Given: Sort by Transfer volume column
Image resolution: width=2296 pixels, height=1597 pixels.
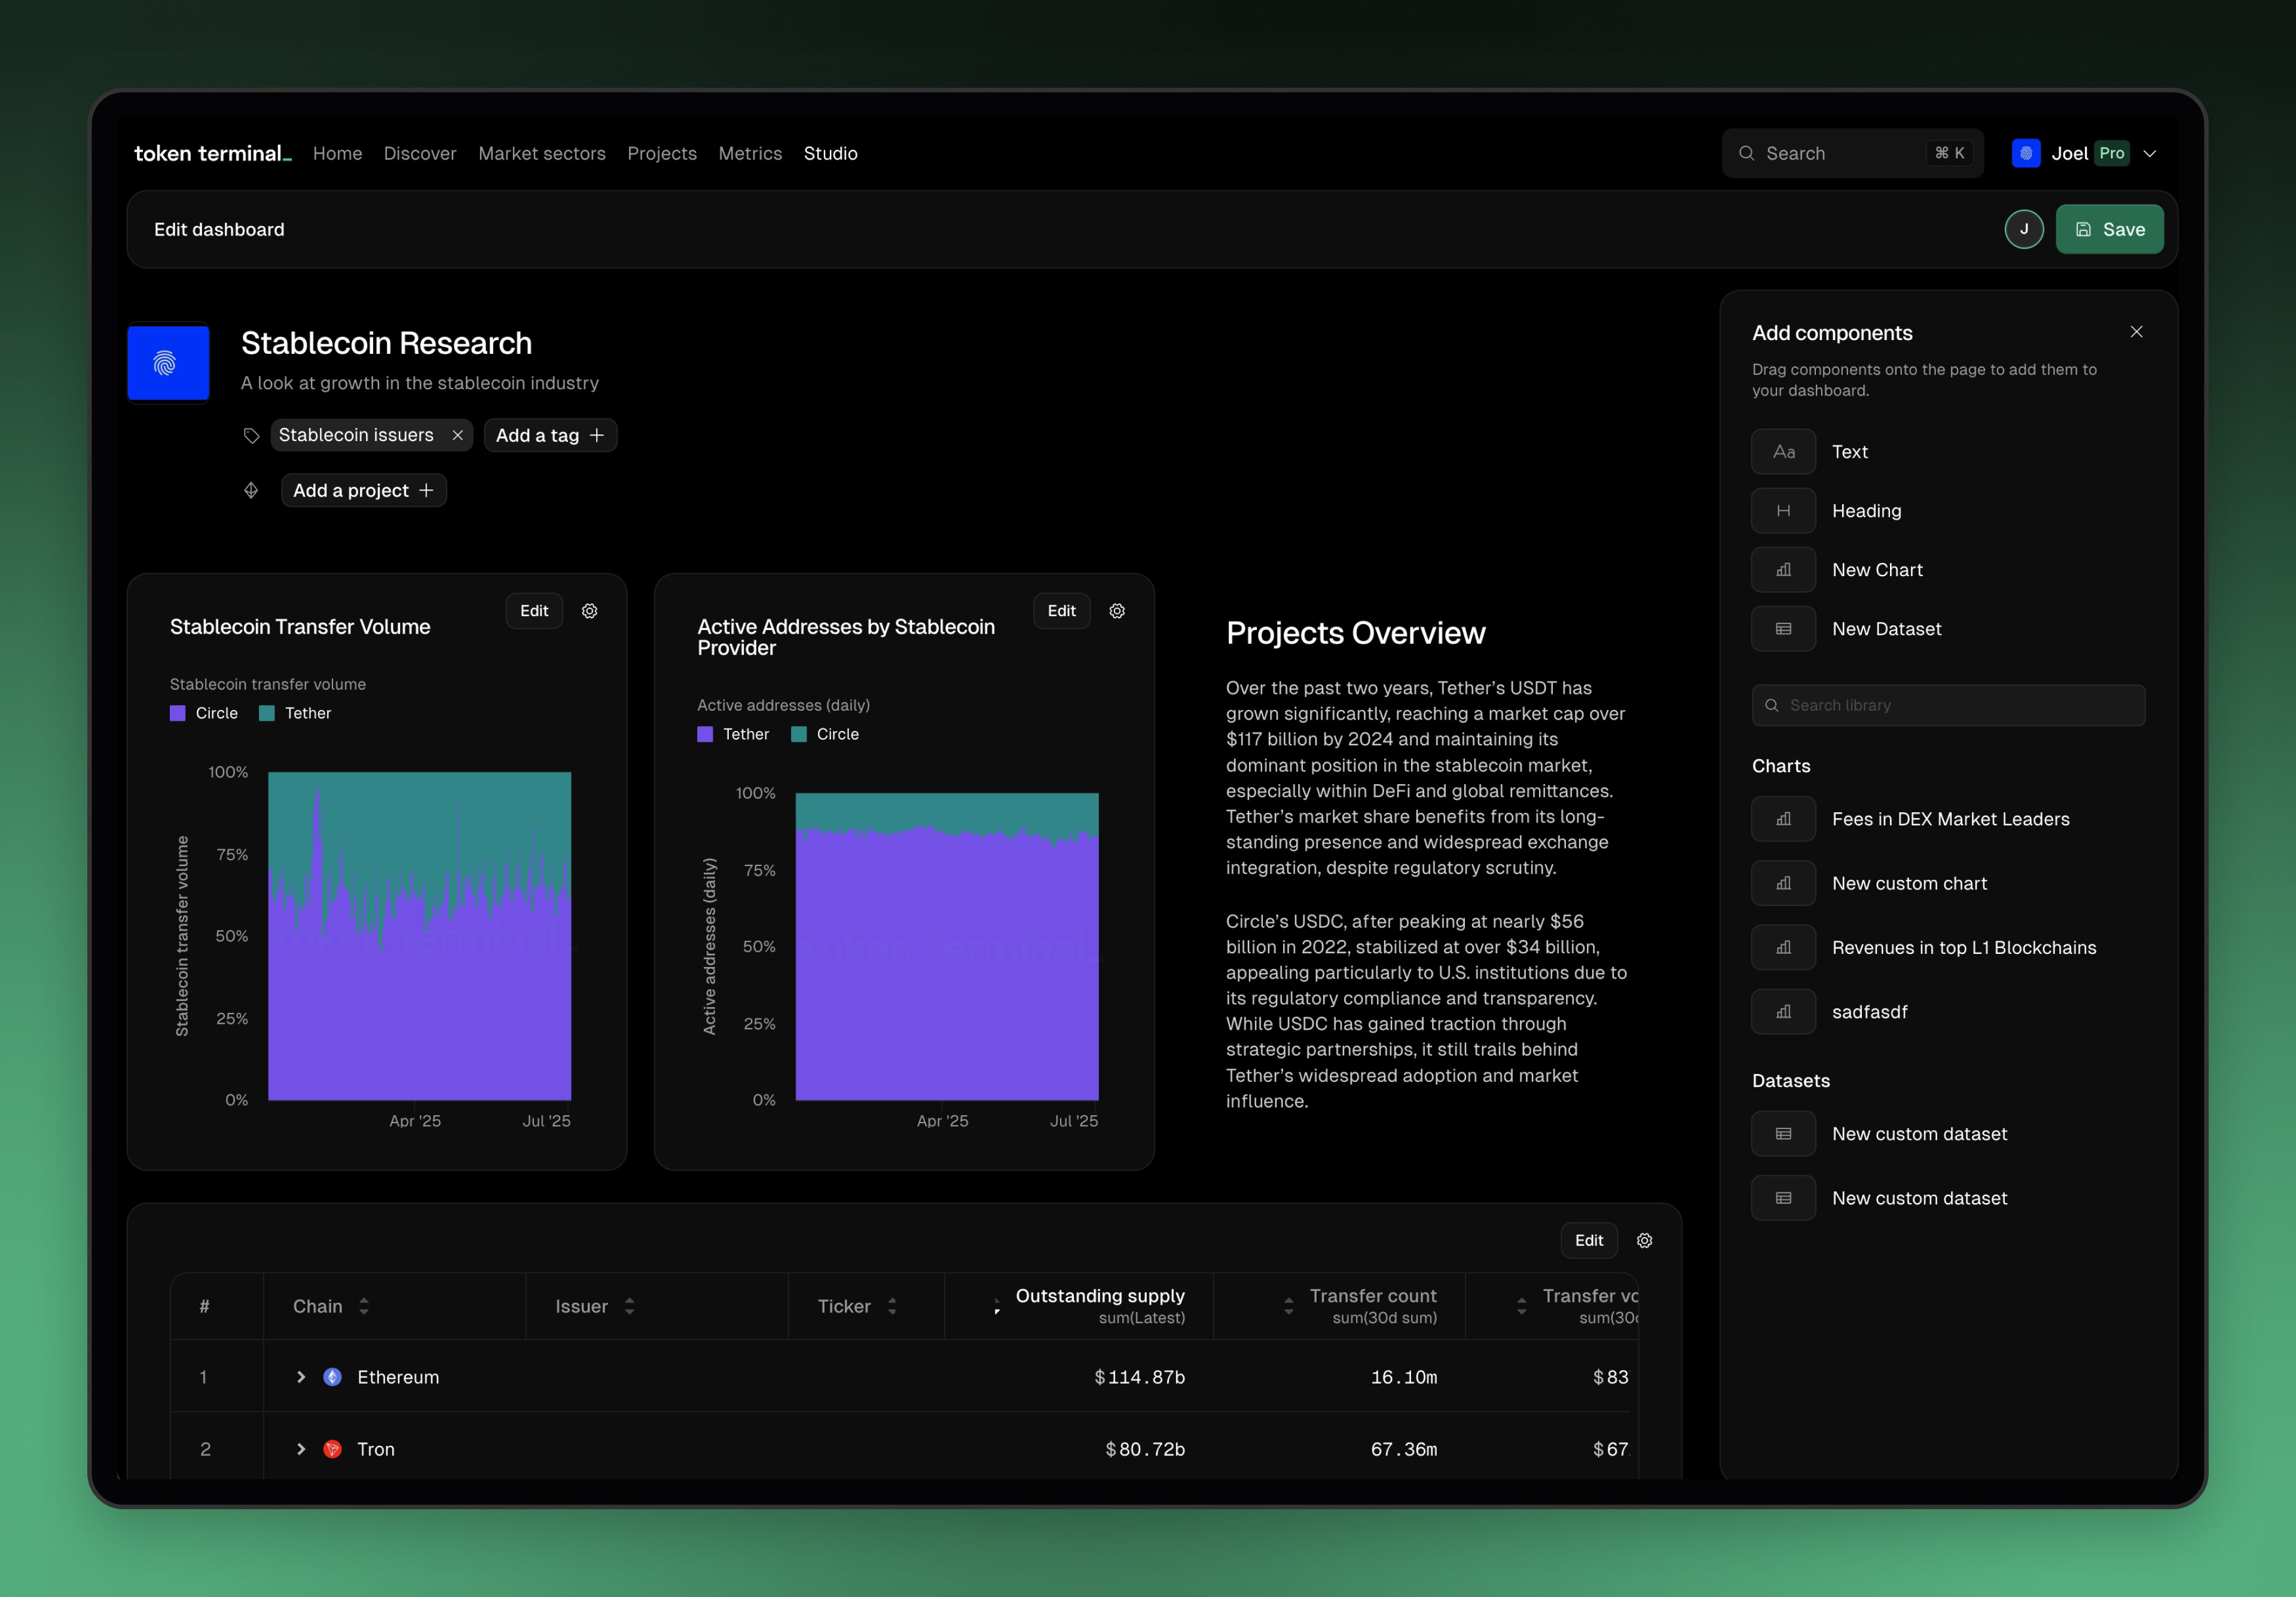Looking at the screenshot, I should click(x=1521, y=1306).
